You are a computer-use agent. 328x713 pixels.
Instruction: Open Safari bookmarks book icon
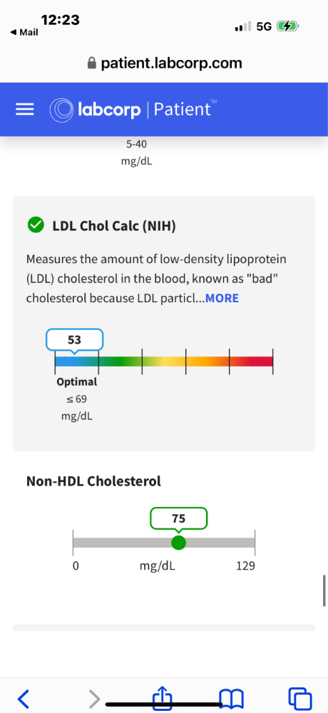click(231, 697)
